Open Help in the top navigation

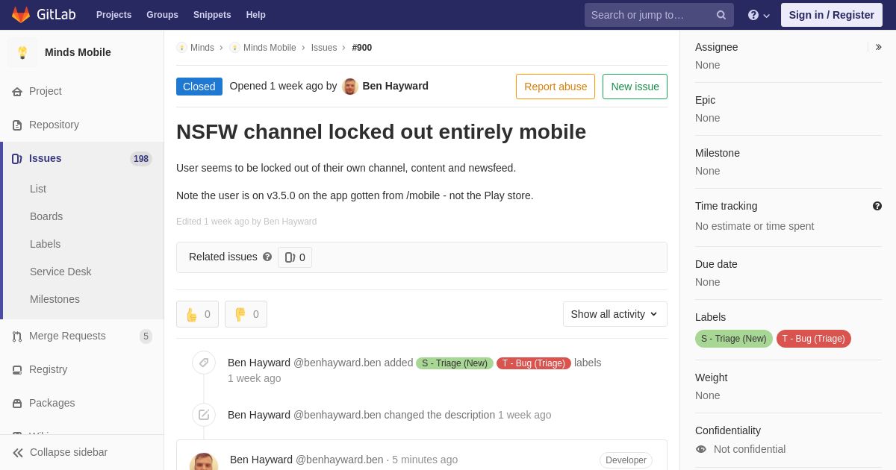coord(256,15)
